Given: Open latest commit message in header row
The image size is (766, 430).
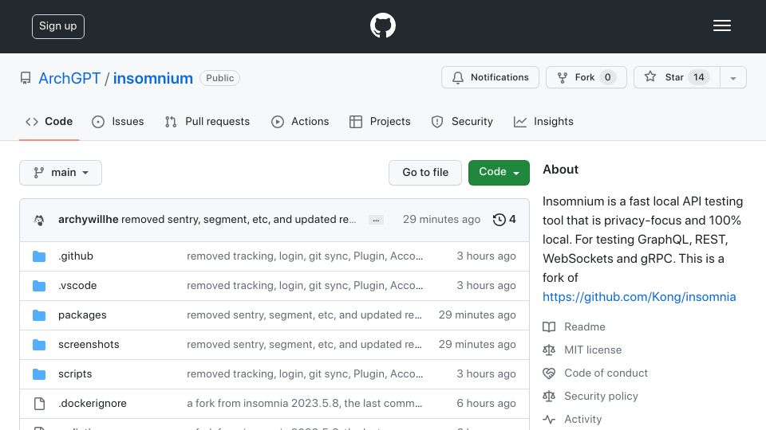Looking at the screenshot, I should pyautogui.click(x=239, y=220).
